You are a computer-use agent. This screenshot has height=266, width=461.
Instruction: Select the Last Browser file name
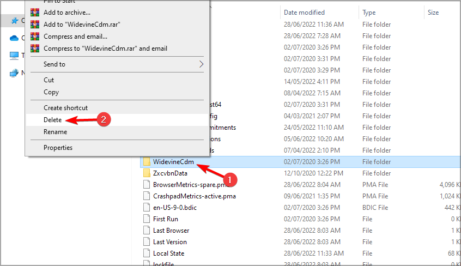[171, 231]
